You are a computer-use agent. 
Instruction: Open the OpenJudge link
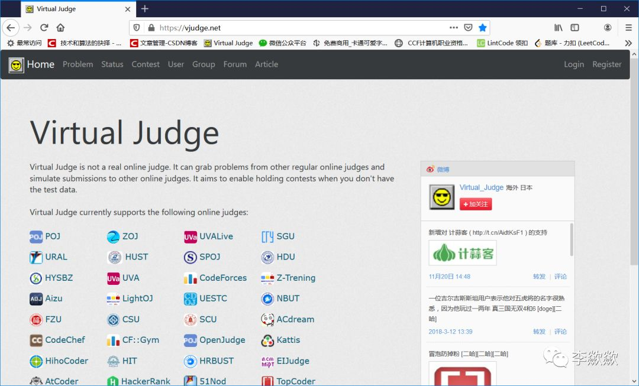(x=222, y=340)
